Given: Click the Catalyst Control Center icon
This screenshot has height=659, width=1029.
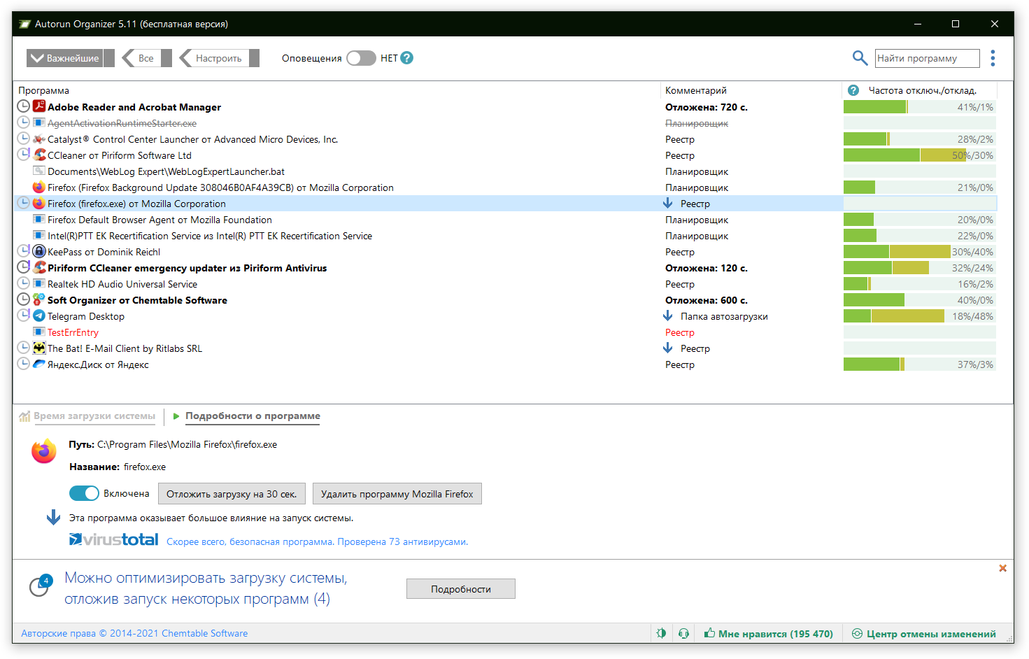Looking at the screenshot, I should click(39, 139).
